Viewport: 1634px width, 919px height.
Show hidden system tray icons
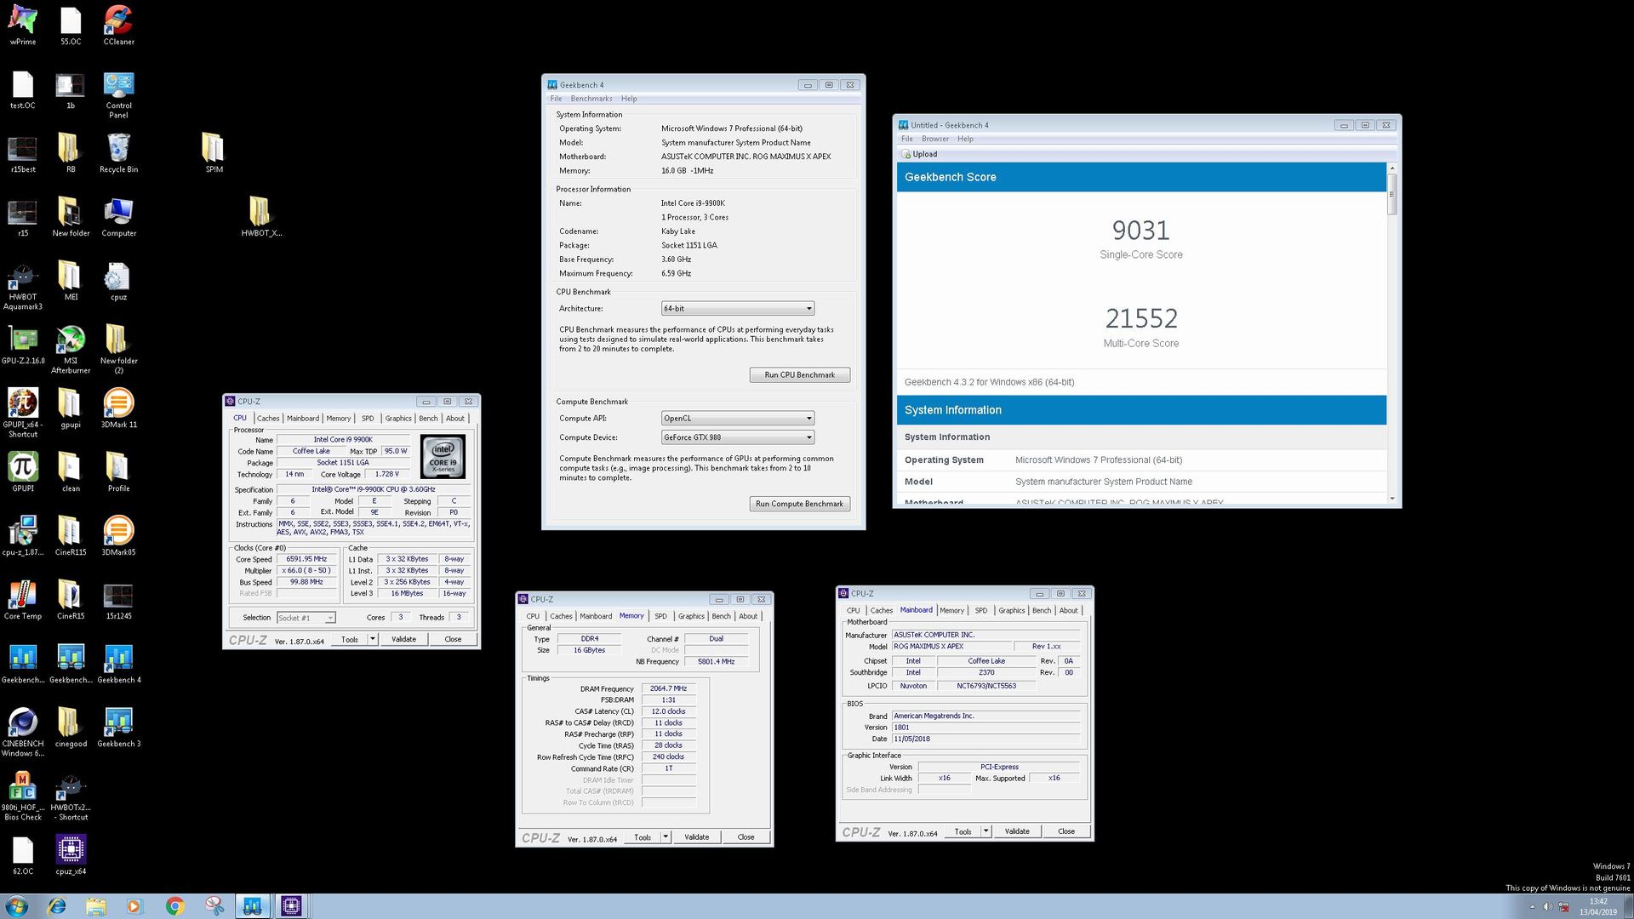1532,907
